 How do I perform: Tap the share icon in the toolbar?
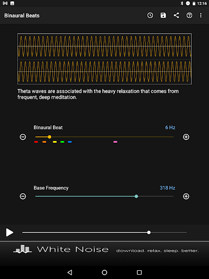click(176, 15)
